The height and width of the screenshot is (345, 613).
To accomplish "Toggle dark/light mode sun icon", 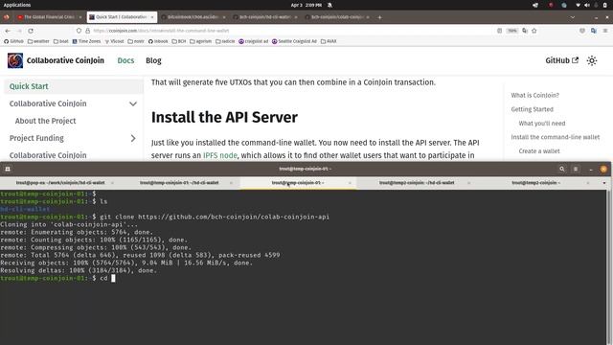I will tap(592, 60).
